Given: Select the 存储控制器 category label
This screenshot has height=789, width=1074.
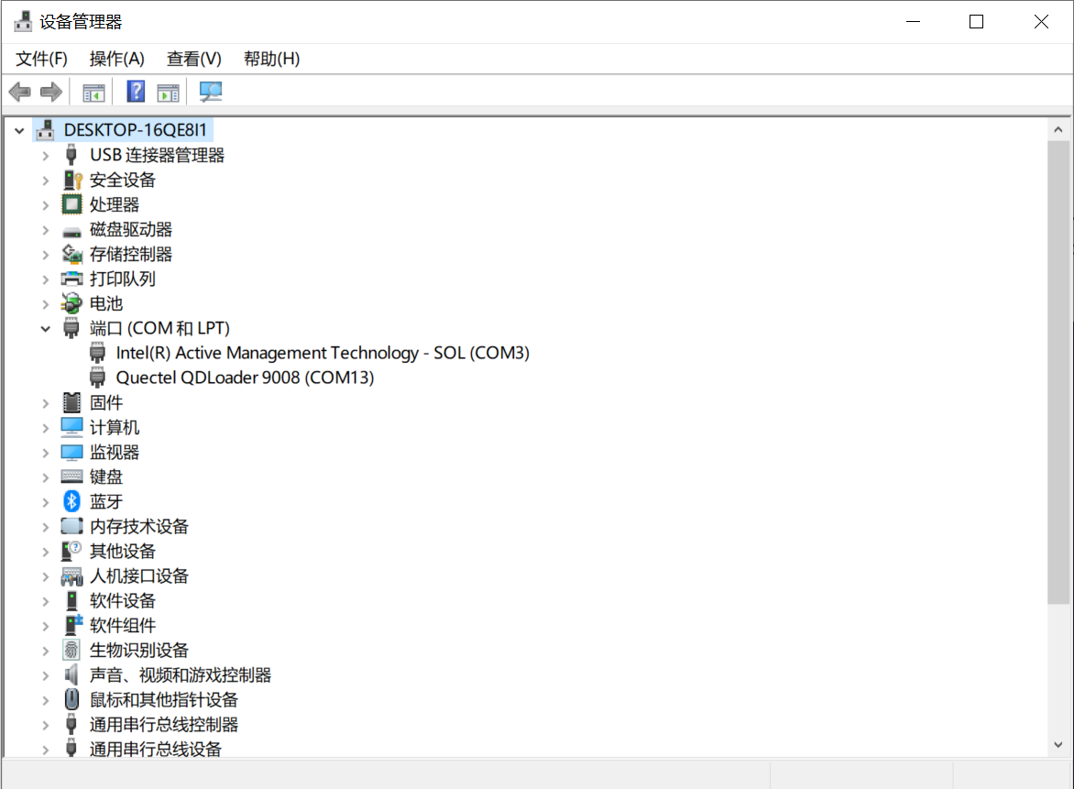Looking at the screenshot, I should coord(131,254).
